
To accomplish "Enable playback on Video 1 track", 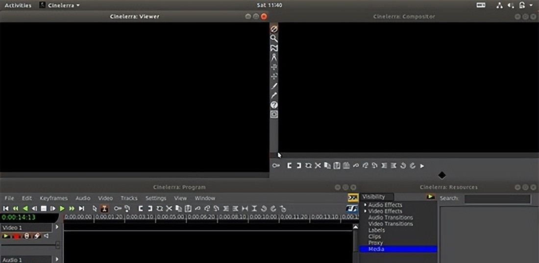I will click(x=6, y=236).
